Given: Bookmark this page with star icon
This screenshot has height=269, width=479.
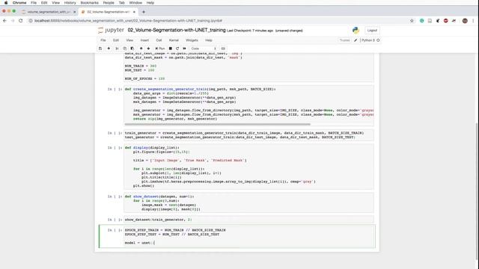Looking at the screenshot, I should 412,21.
